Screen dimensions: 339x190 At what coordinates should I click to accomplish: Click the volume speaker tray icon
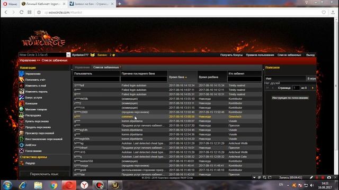pos(312,185)
